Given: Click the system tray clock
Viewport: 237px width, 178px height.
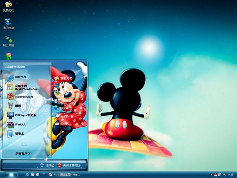Looking at the screenshot, I should click(231, 174).
